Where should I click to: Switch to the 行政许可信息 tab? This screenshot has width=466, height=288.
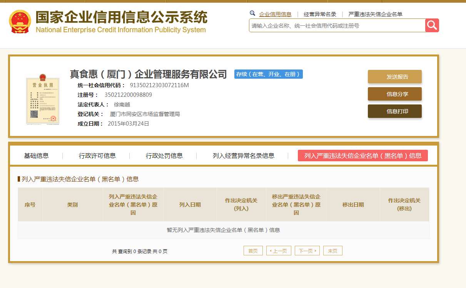point(97,156)
